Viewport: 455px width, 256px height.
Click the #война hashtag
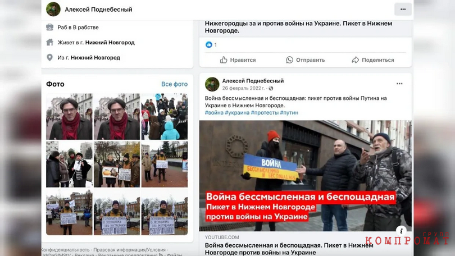point(214,112)
